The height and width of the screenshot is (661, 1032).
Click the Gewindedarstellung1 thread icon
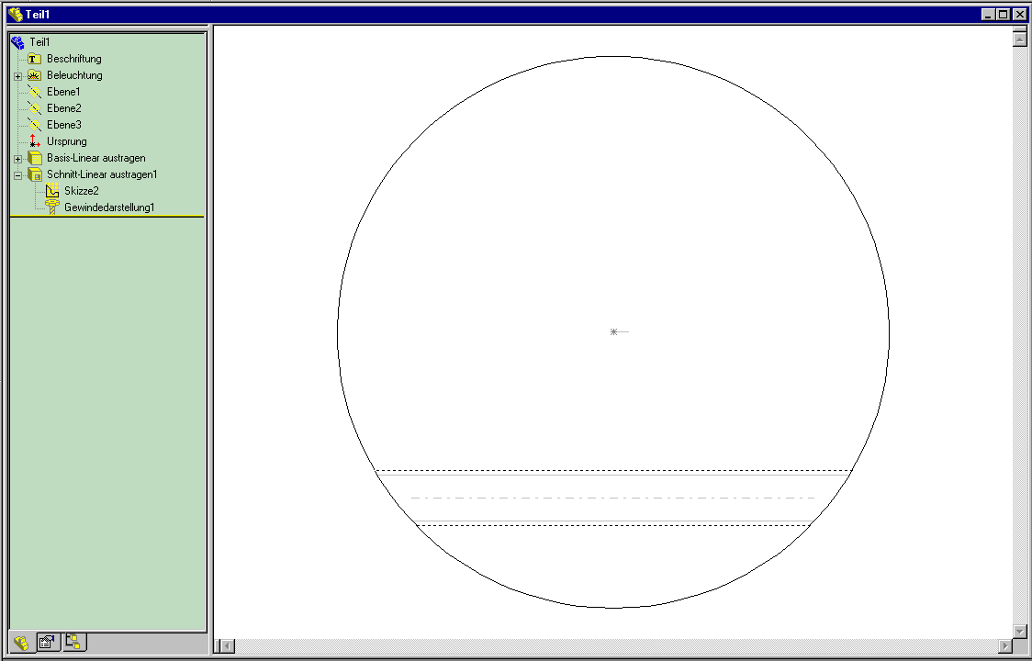(x=52, y=207)
